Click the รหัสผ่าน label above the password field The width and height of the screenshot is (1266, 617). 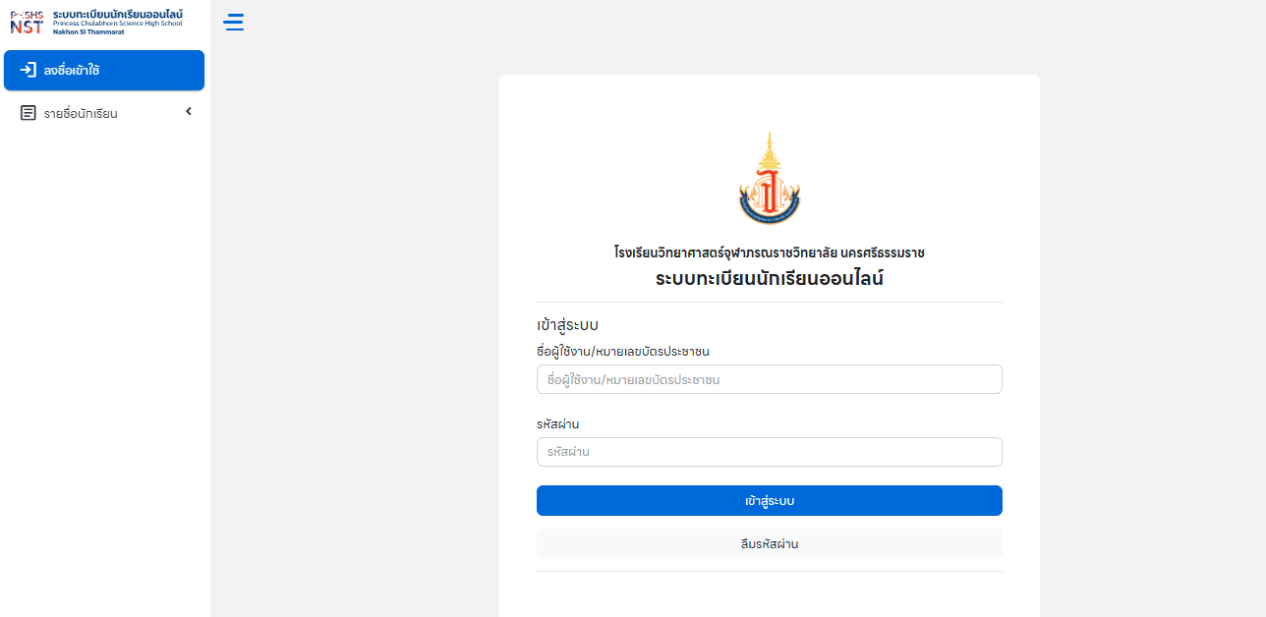pos(558,423)
